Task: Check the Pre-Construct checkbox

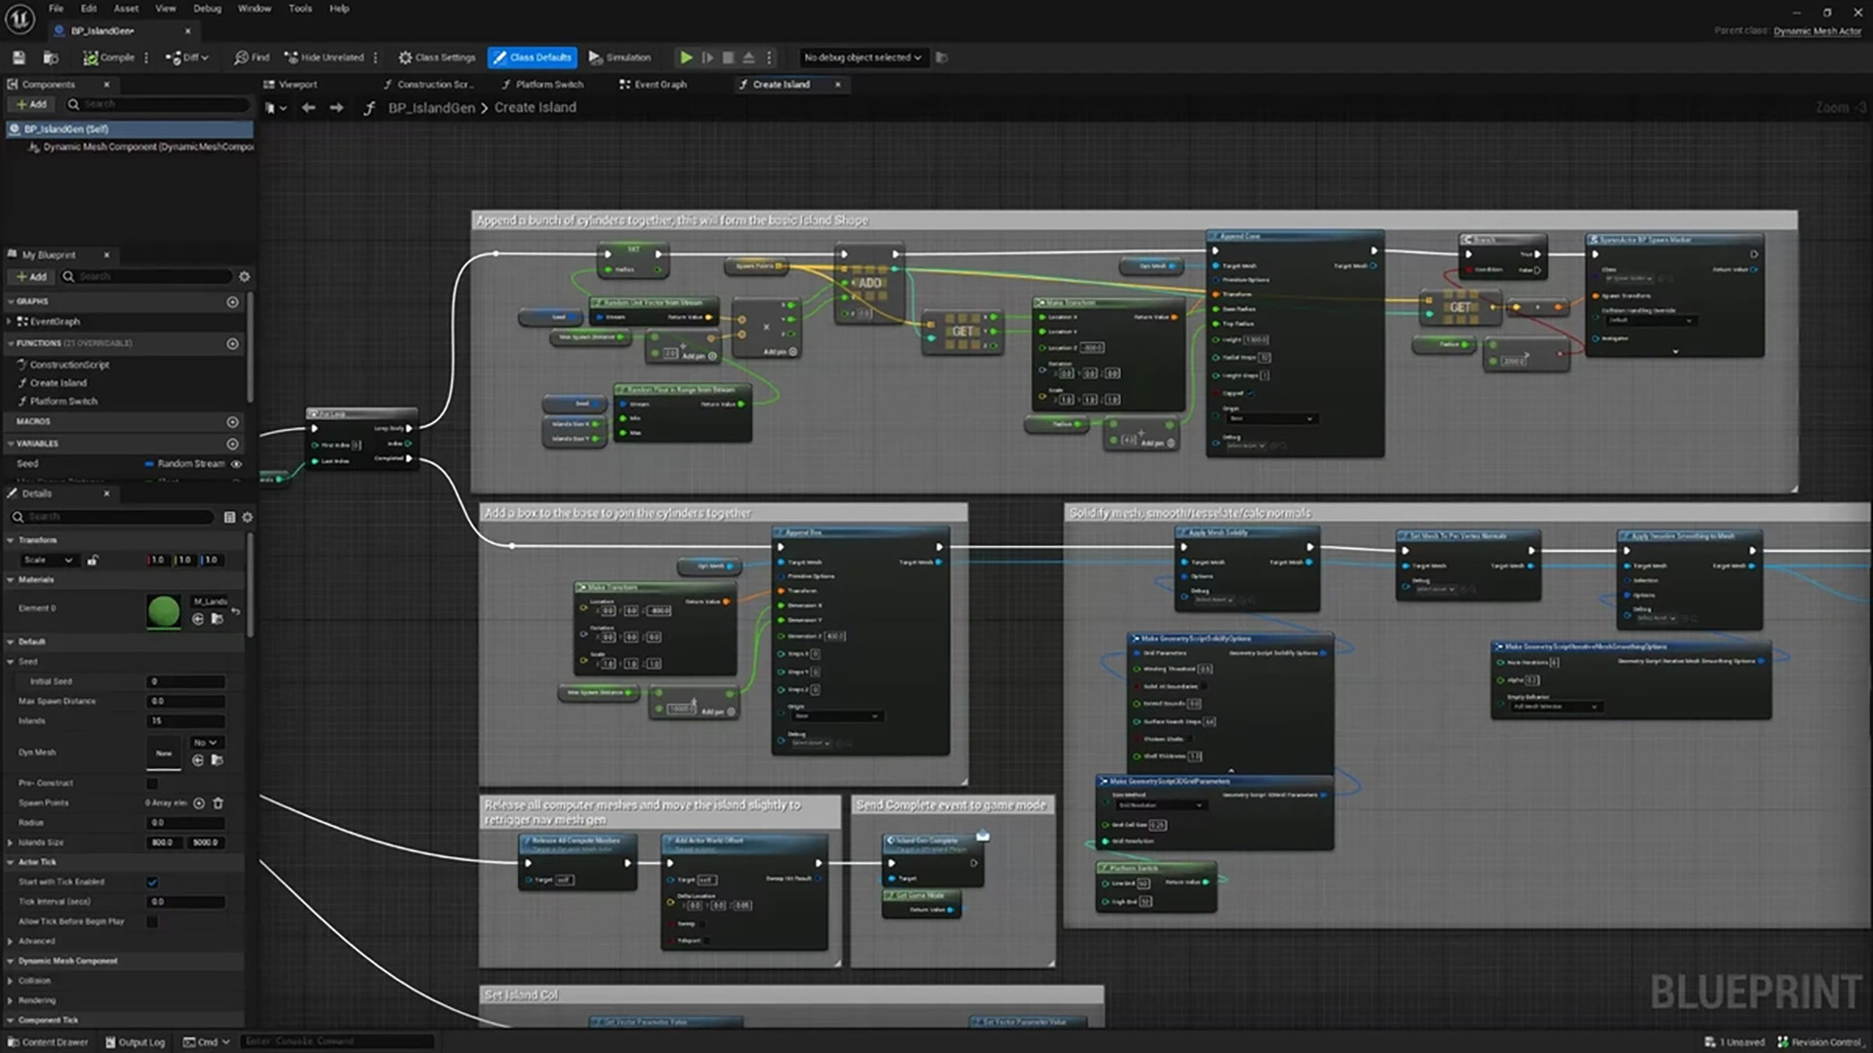Action: click(x=151, y=783)
